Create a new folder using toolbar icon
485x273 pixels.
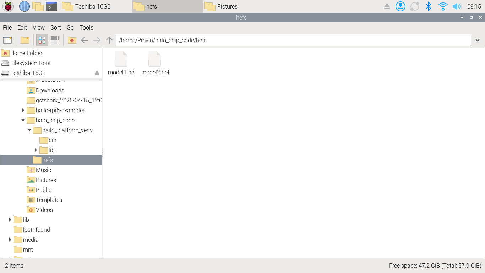[25, 40]
